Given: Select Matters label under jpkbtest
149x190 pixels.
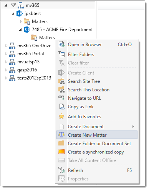Looking at the screenshot, I should (x=40, y=21).
